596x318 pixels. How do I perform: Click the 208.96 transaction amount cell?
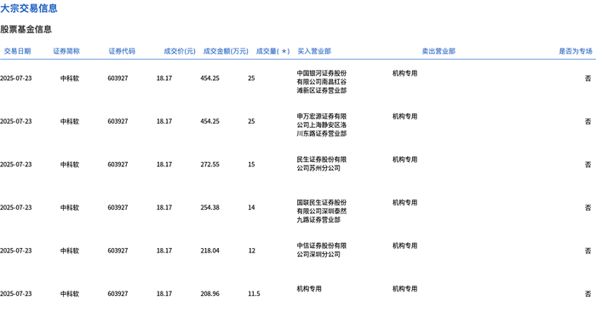pyautogui.click(x=209, y=293)
